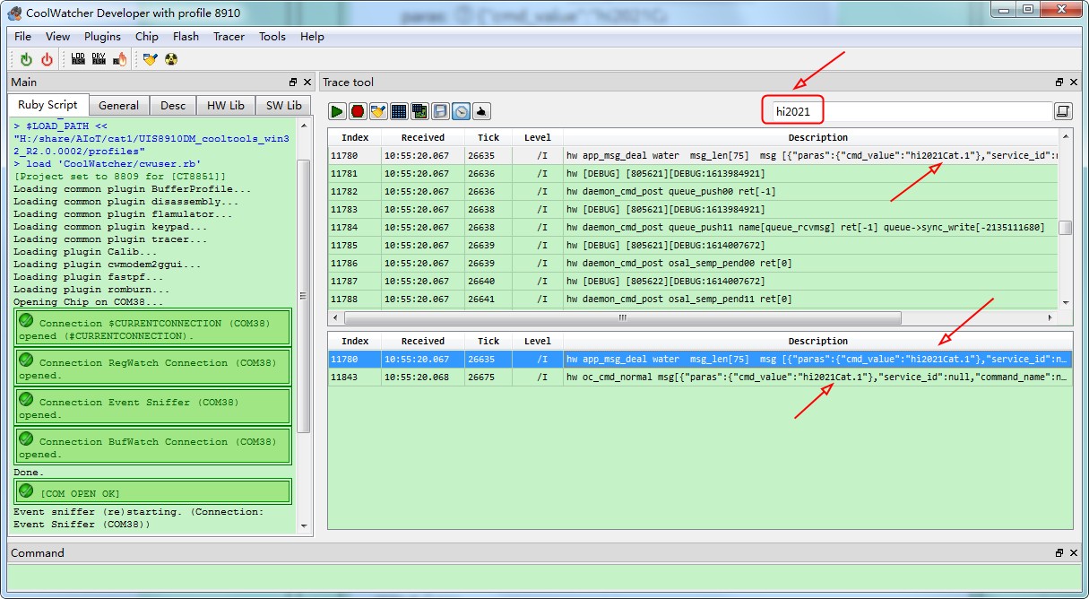Screen dimensions: 1089x599
Task: Click upper trace table scroll down arrow
Action: pyautogui.click(x=1065, y=303)
